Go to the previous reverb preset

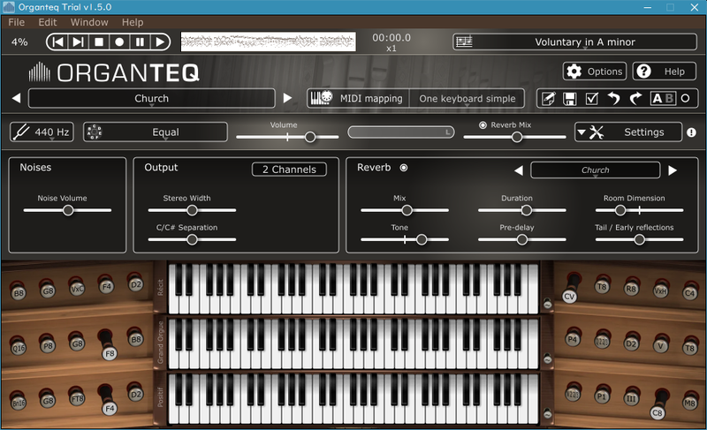pos(519,170)
